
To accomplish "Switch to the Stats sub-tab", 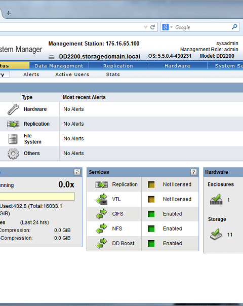I will tap(113, 74).
